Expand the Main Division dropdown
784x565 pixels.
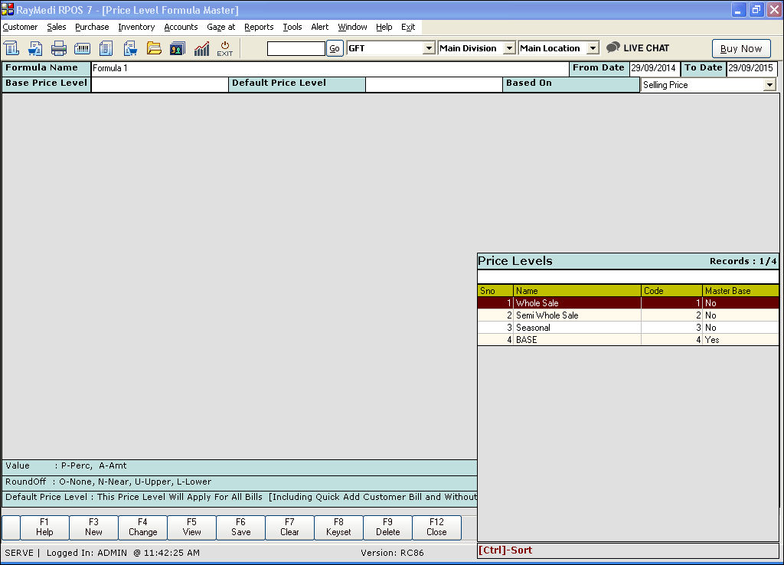point(509,48)
